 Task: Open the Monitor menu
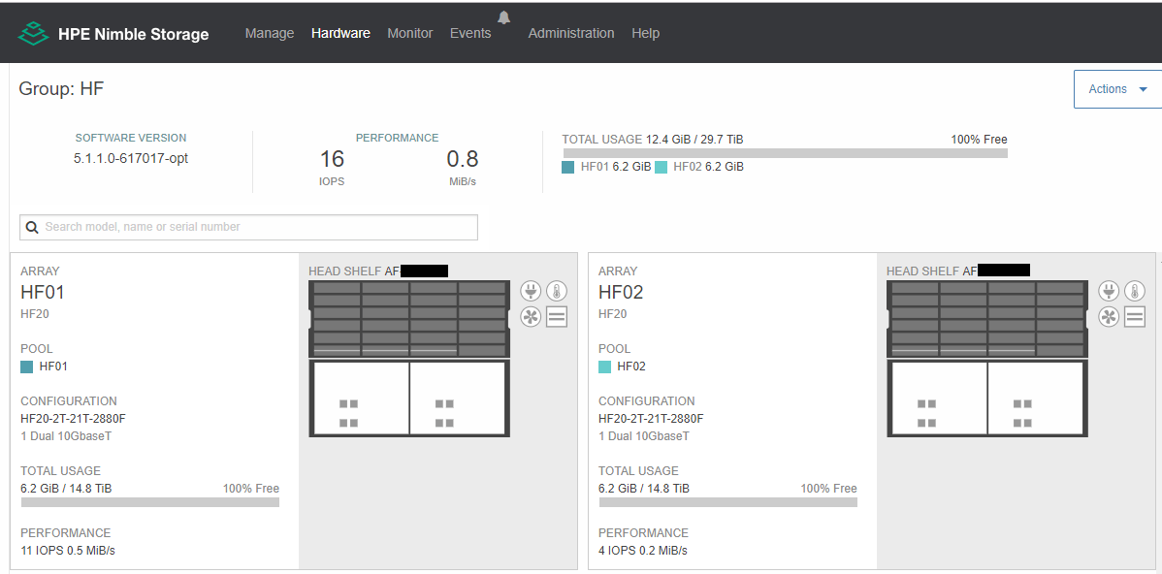click(x=410, y=33)
